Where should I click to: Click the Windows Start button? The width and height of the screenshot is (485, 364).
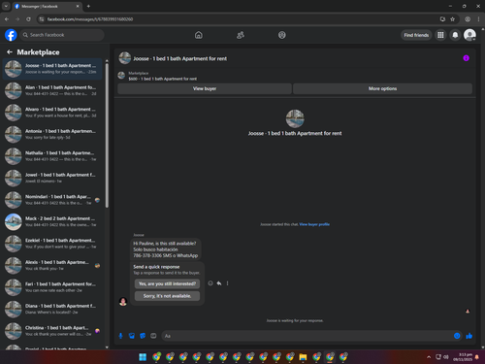point(143,357)
